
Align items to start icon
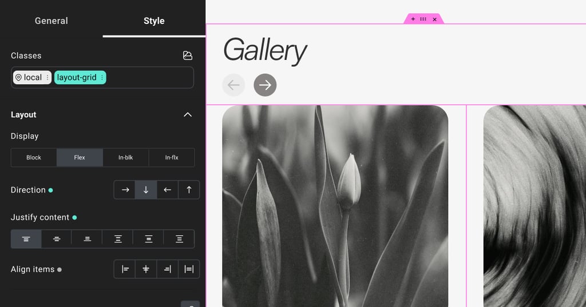click(125, 269)
